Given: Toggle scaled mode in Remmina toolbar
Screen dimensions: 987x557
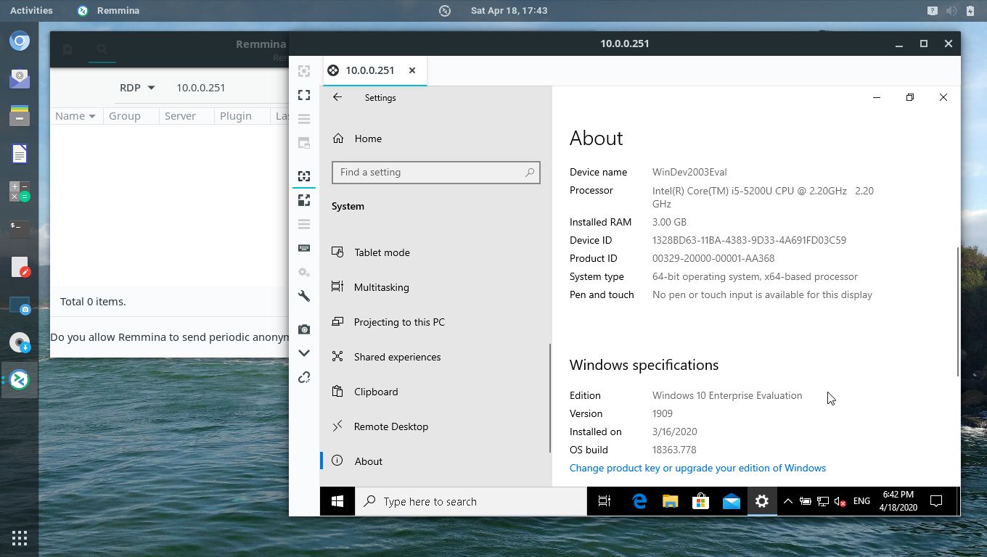Looking at the screenshot, I should [x=304, y=200].
